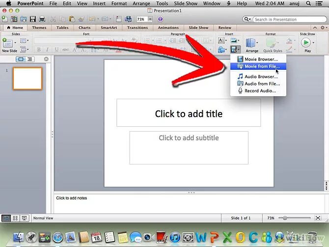The height and width of the screenshot is (247, 329).
Task: Switch to Slide Show view button
Action: point(24,218)
